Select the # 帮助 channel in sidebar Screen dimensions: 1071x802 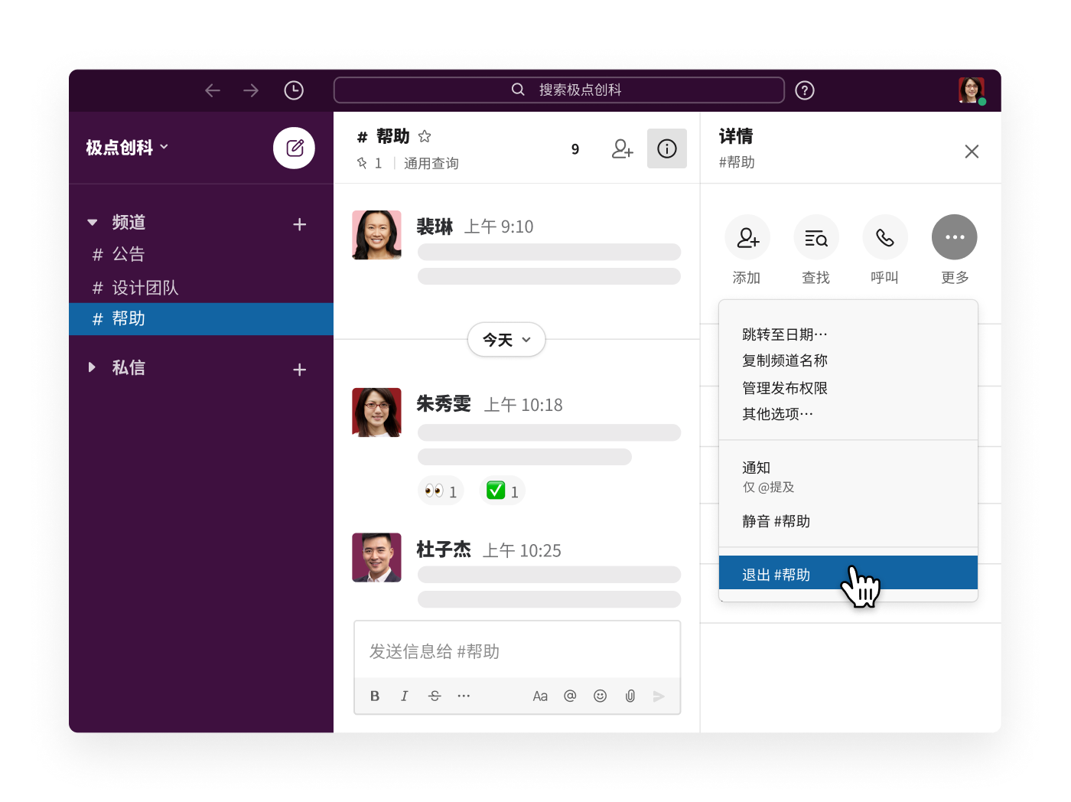click(x=201, y=319)
